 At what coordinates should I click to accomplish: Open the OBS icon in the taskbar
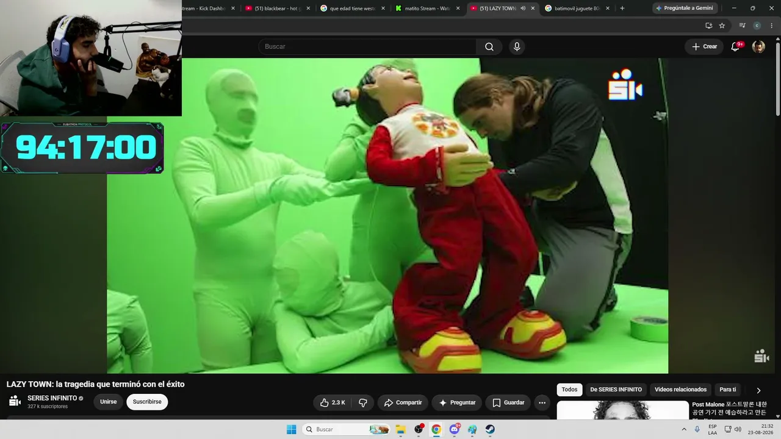(x=419, y=429)
